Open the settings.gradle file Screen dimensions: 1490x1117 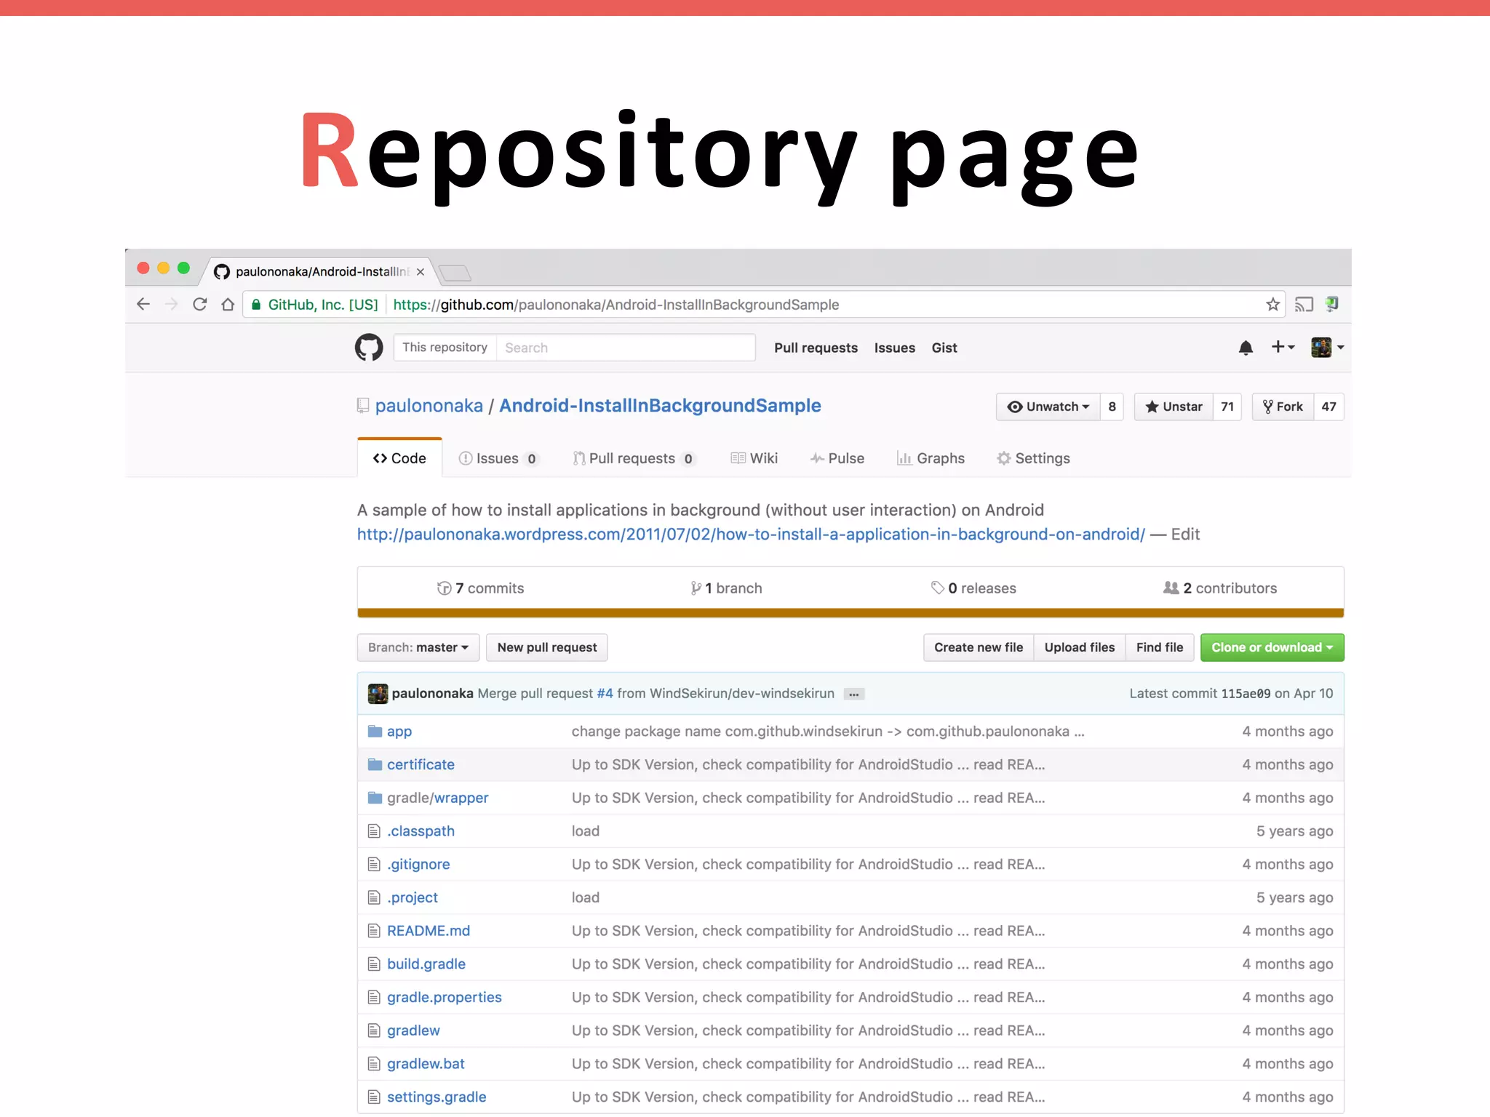pyautogui.click(x=437, y=1097)
